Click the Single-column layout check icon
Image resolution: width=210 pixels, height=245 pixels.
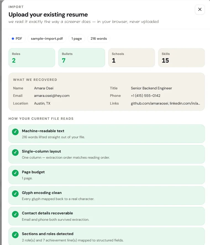(x=15, y=152)
